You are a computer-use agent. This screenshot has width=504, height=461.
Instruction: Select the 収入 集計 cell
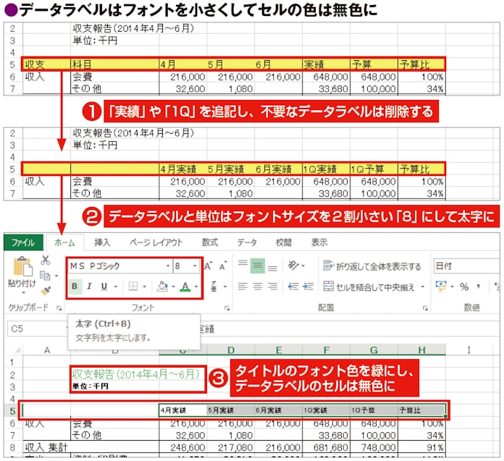click(46, 447)
